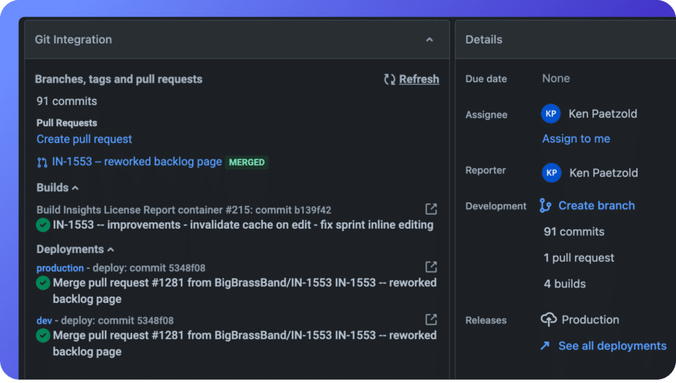Viewport: 676px width, 383px height.
Task: Click the Assignee KP avatar
Action: click(x=551, y=113)
